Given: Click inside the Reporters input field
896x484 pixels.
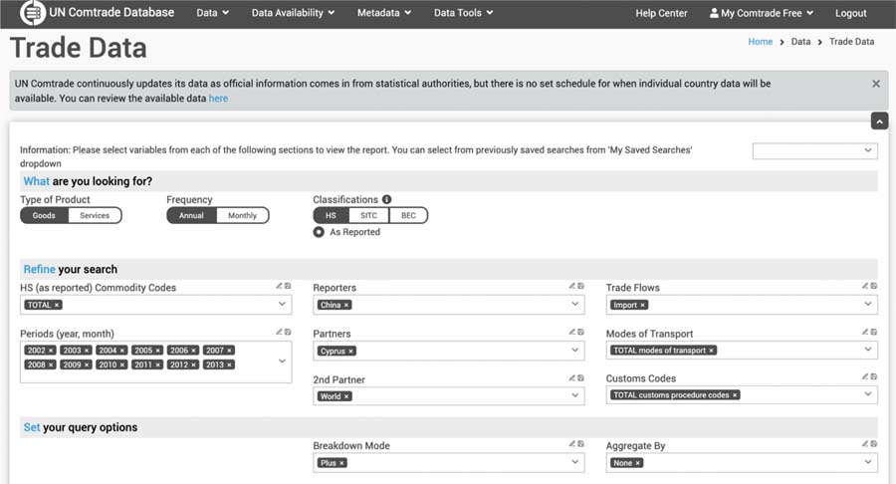Looking at the screenshot, I should (x=449, y=305).
